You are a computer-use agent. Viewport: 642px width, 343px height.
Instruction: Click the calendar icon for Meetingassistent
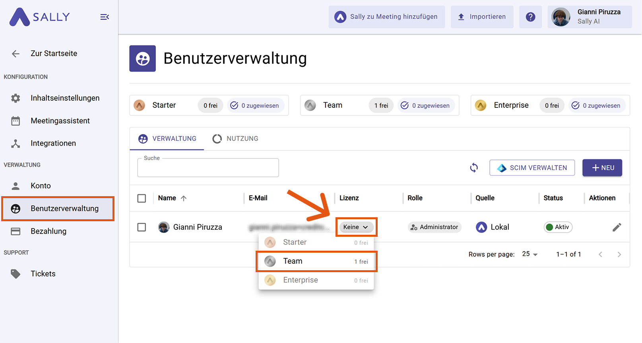16,121
